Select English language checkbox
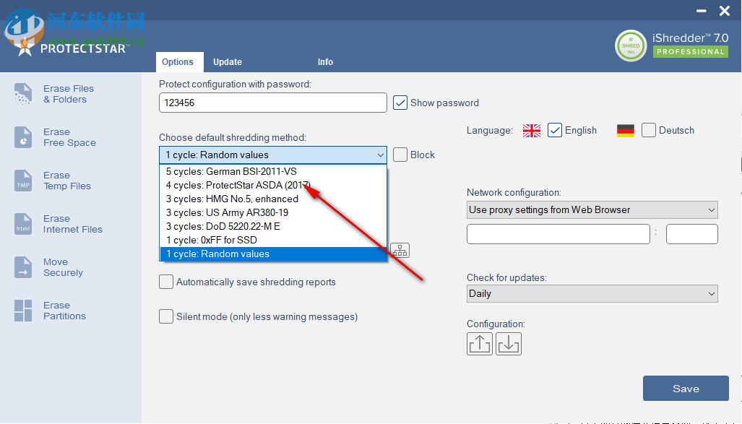742x424 pixels. [x=555, y=130]
